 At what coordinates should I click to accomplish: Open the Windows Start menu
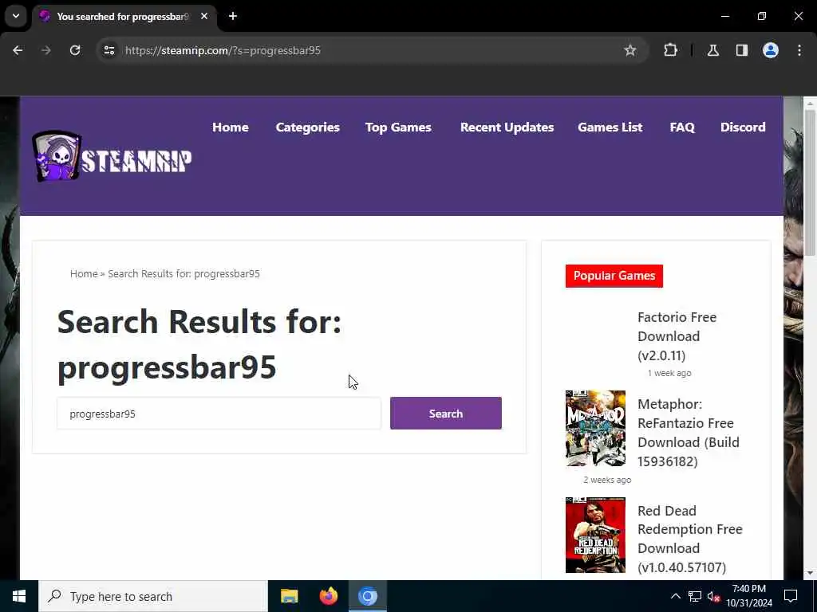[19, 596]
